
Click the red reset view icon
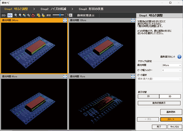[33, 15]
